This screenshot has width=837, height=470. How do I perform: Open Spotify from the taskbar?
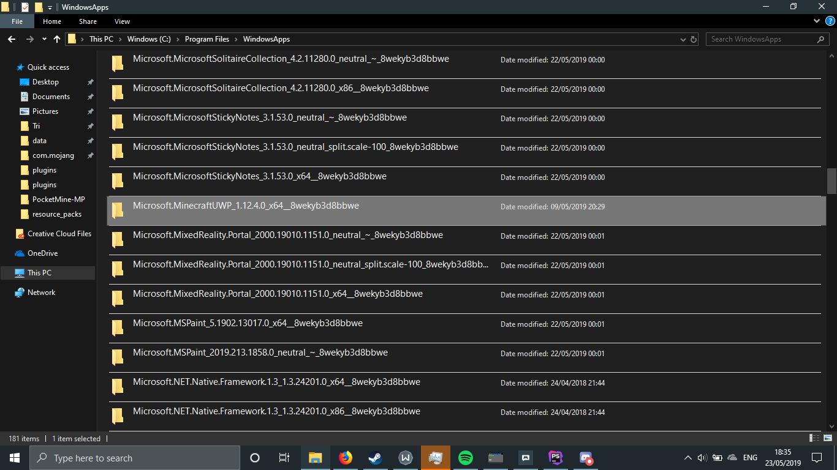[x=465, y=458]
